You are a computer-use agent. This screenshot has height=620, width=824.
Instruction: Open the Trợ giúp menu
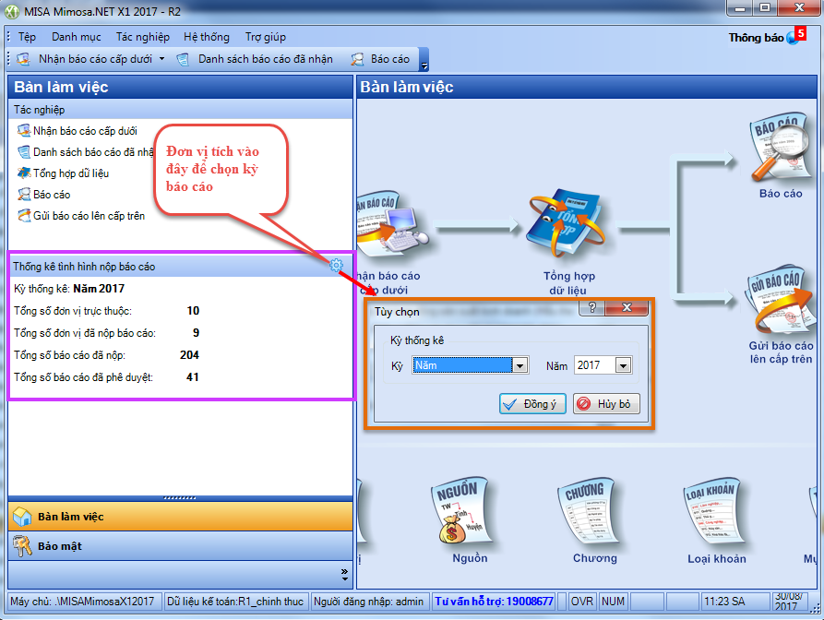point(266,37)
